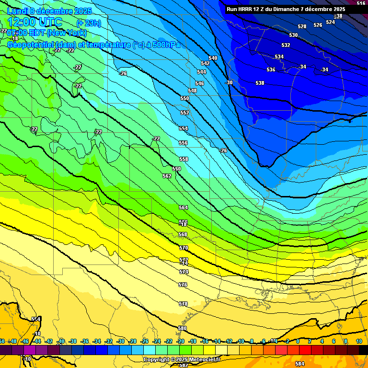The width and height of the screenshot is (368, 368).
Task: Click the 580 contour label
Action: click(x=182, y=328)
